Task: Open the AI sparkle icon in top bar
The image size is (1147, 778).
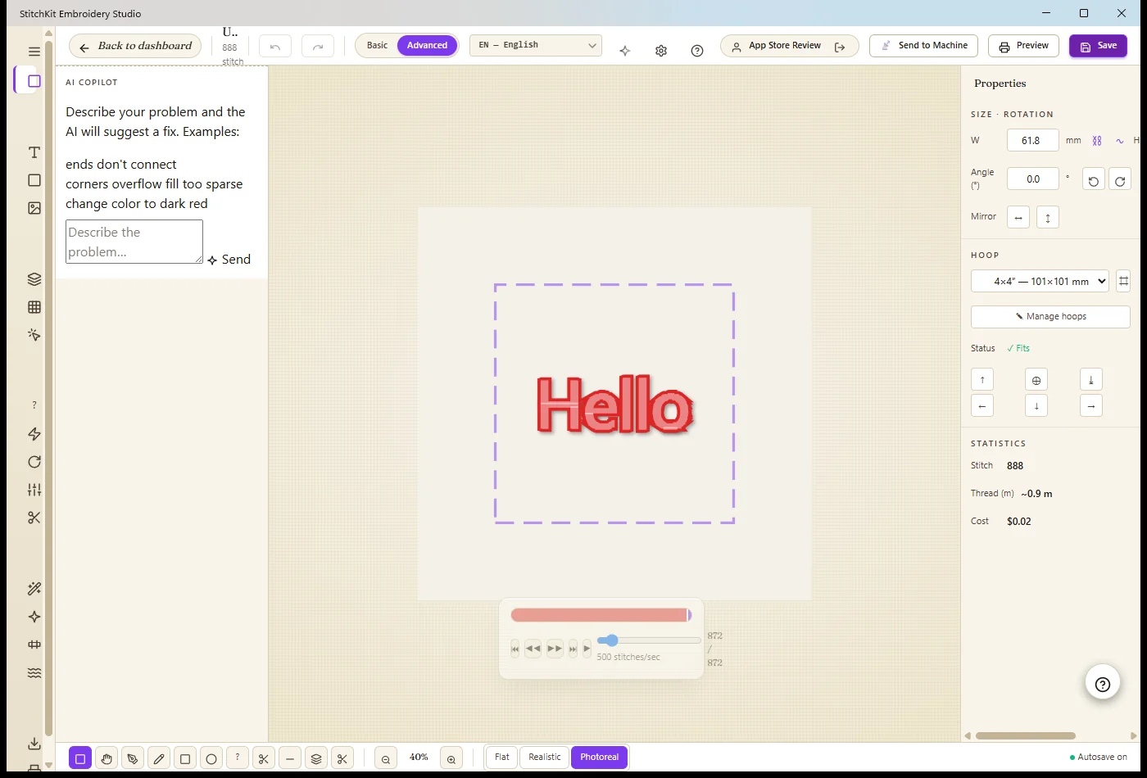Action: coord(625,51)
